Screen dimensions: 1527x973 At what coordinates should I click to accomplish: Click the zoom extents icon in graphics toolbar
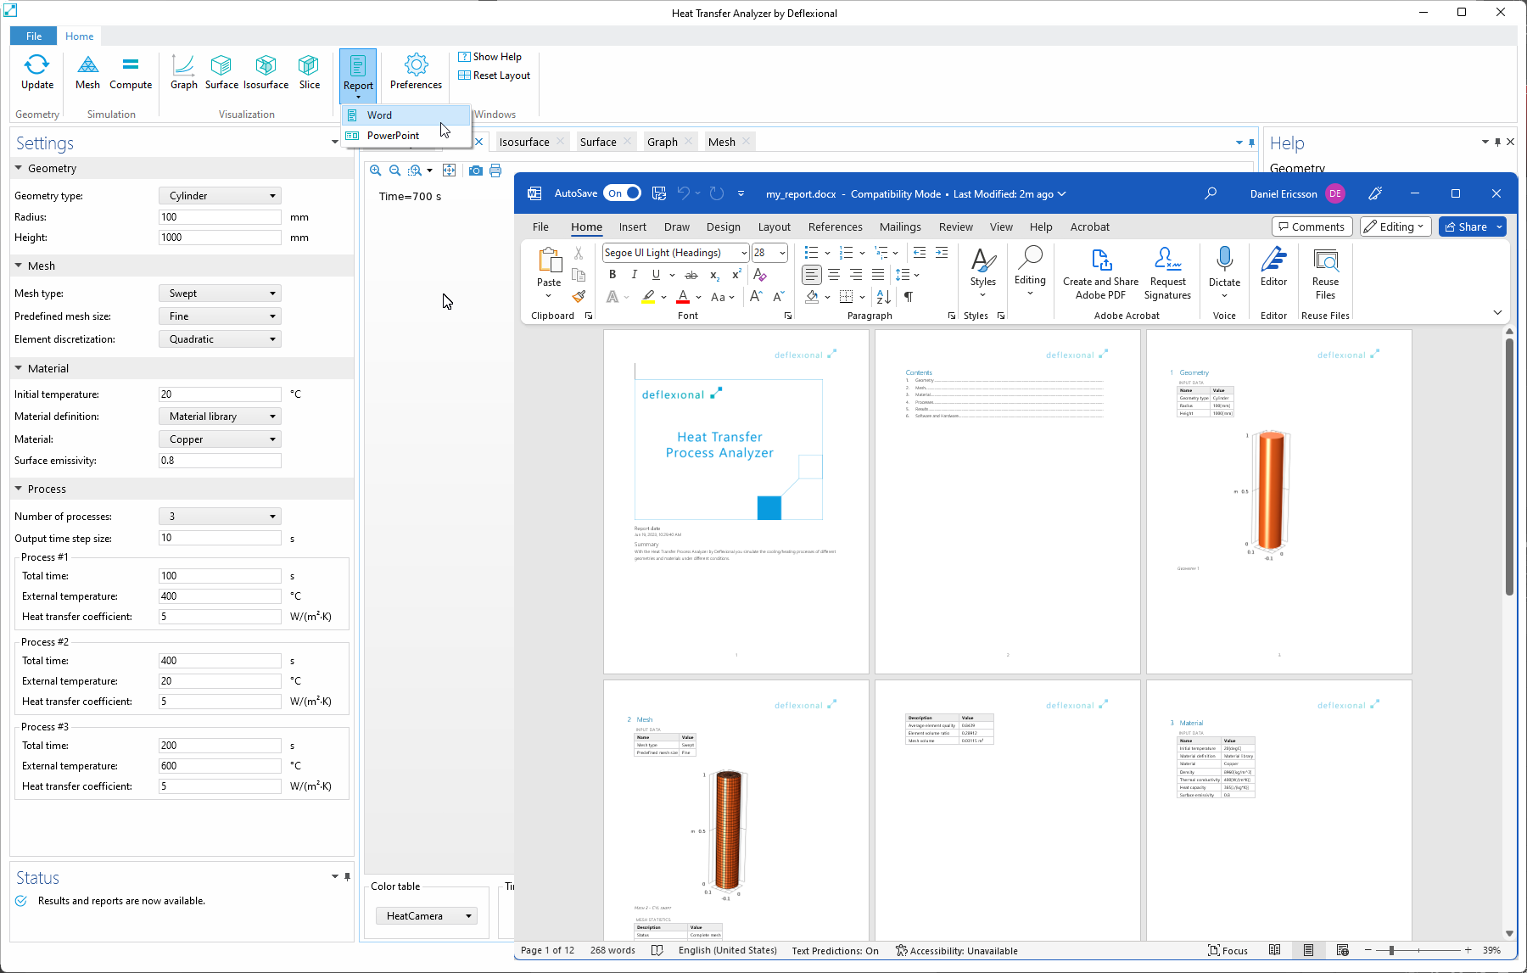click(x=450, y=171)
